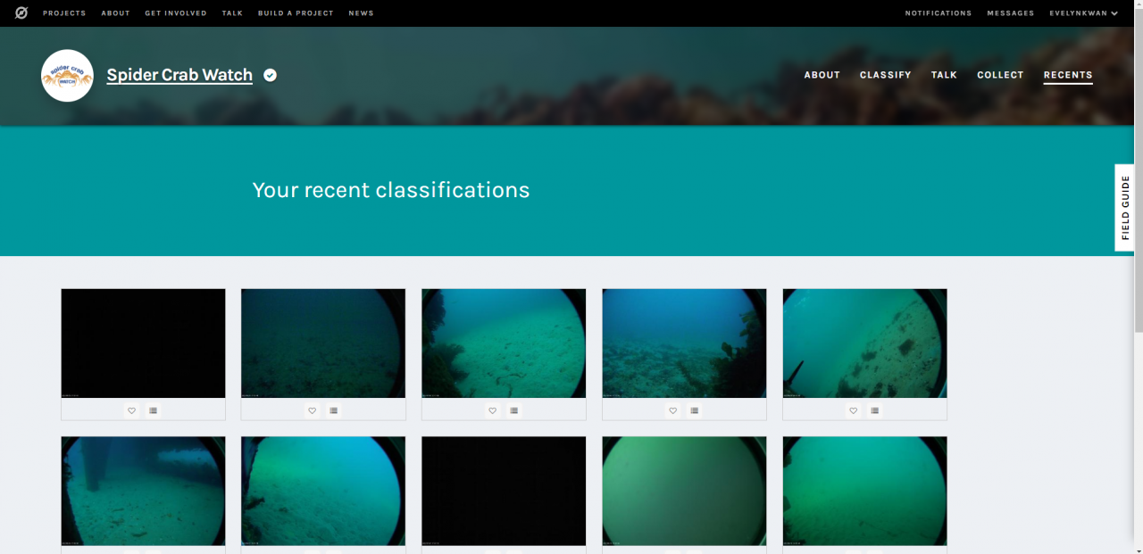This screenshot has height=554, width=1143.
Task: Open collection menu under second top-row thumbnail
Action: coord(334,410)
